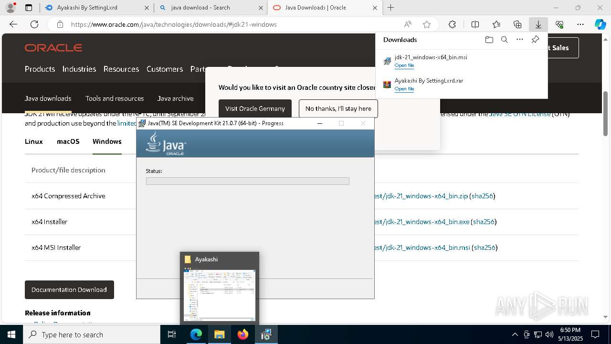Select Java downloads sub-navigation tab
The width and height of the screenshot is (611, 344).
click(48, 98)
